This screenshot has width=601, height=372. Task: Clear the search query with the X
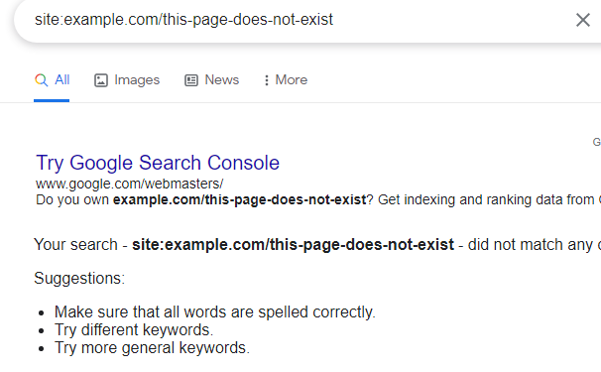(582, 20)
